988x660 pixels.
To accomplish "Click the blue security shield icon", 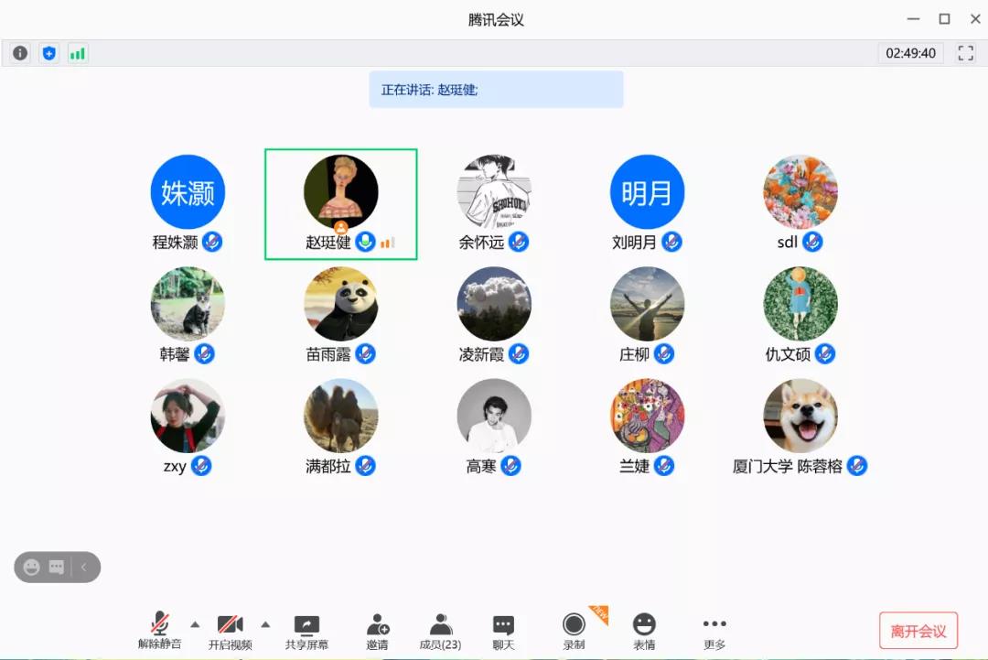I will pyautogui.click(x=49, y=53).
